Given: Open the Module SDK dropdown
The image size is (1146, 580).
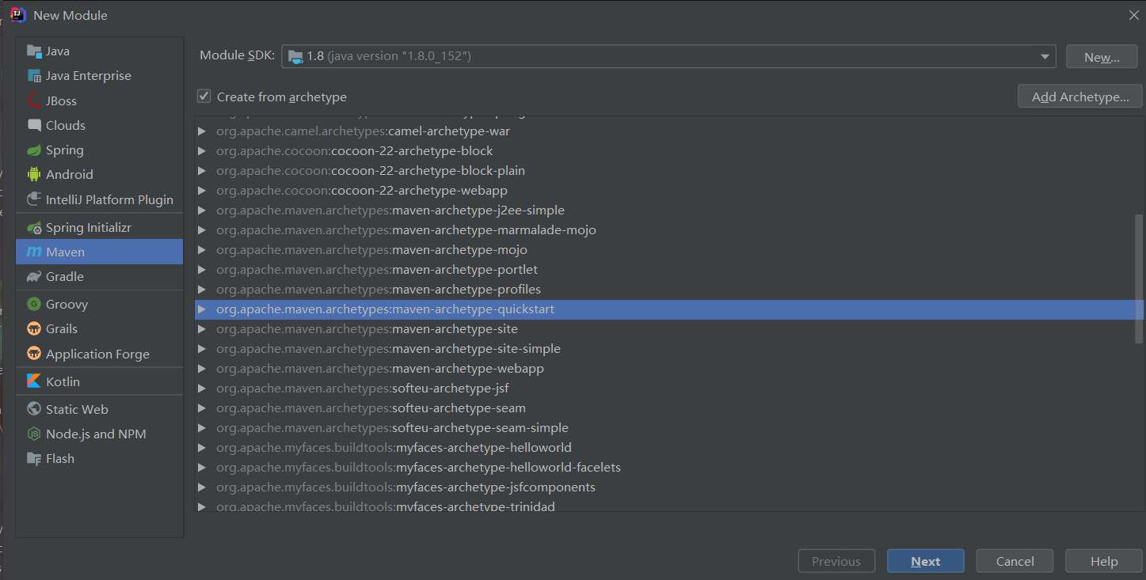Looking at the screenshot, I should pyautogui.click(x=1045, y=56).
